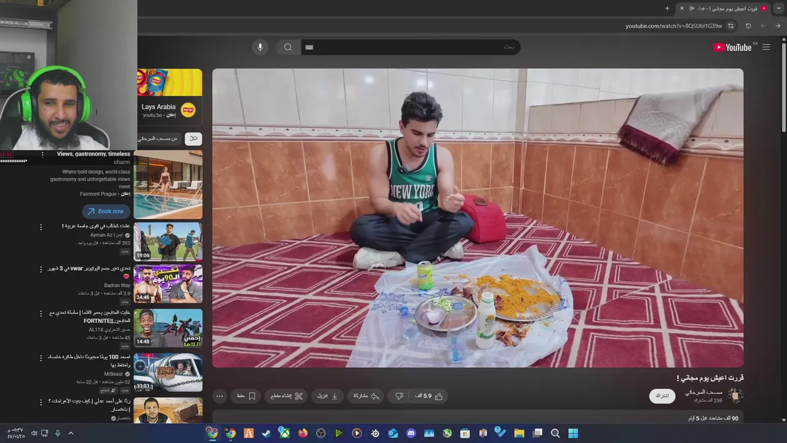Open the taskbar clock and date
This screenshot has height=443, width=787.
coord(15,433)
